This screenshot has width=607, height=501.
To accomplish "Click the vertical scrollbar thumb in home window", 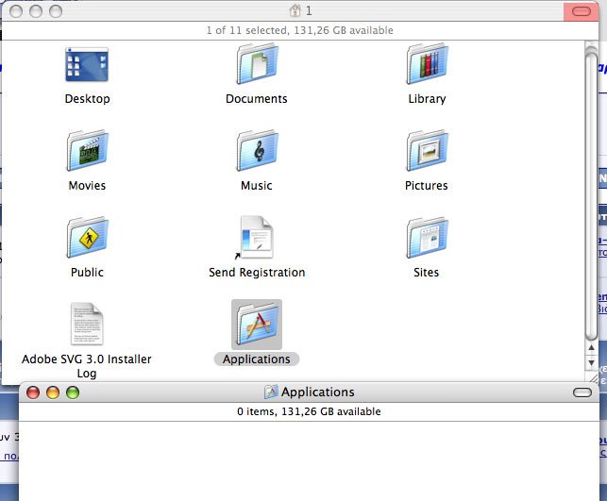I will pyautogui.click(x=591, y=196).
